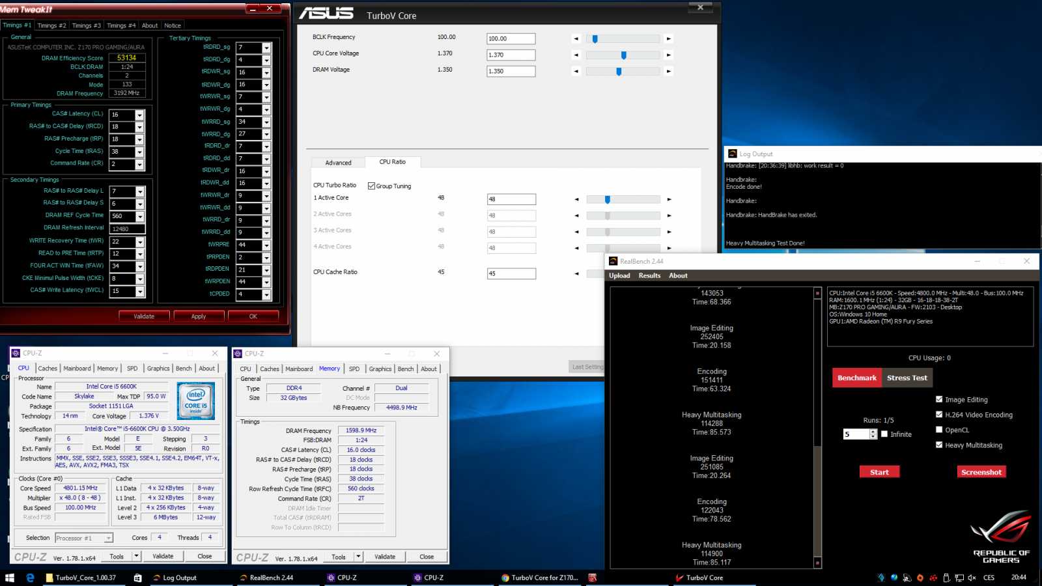Select Stress Test mode in RealBench
Screen dimensions: 1042x586
[x=907, y=378]
